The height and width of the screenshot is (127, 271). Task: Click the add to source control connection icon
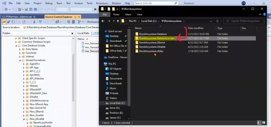coord(9,22)
